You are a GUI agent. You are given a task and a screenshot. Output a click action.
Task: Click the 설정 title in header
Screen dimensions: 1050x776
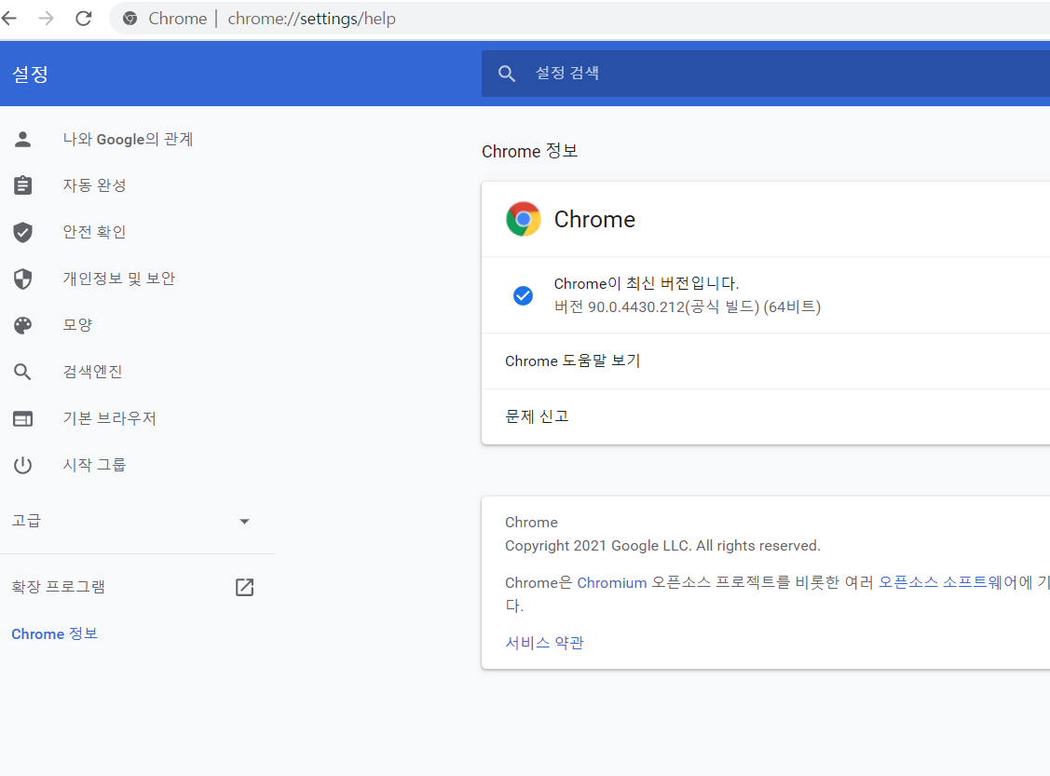(x=30, y=74)
